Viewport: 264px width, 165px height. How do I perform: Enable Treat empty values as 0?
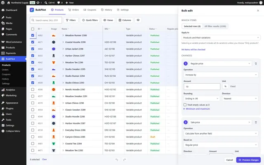pos(185,105)
